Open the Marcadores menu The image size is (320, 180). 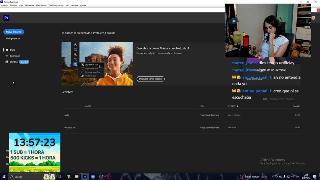click(41, 5)
